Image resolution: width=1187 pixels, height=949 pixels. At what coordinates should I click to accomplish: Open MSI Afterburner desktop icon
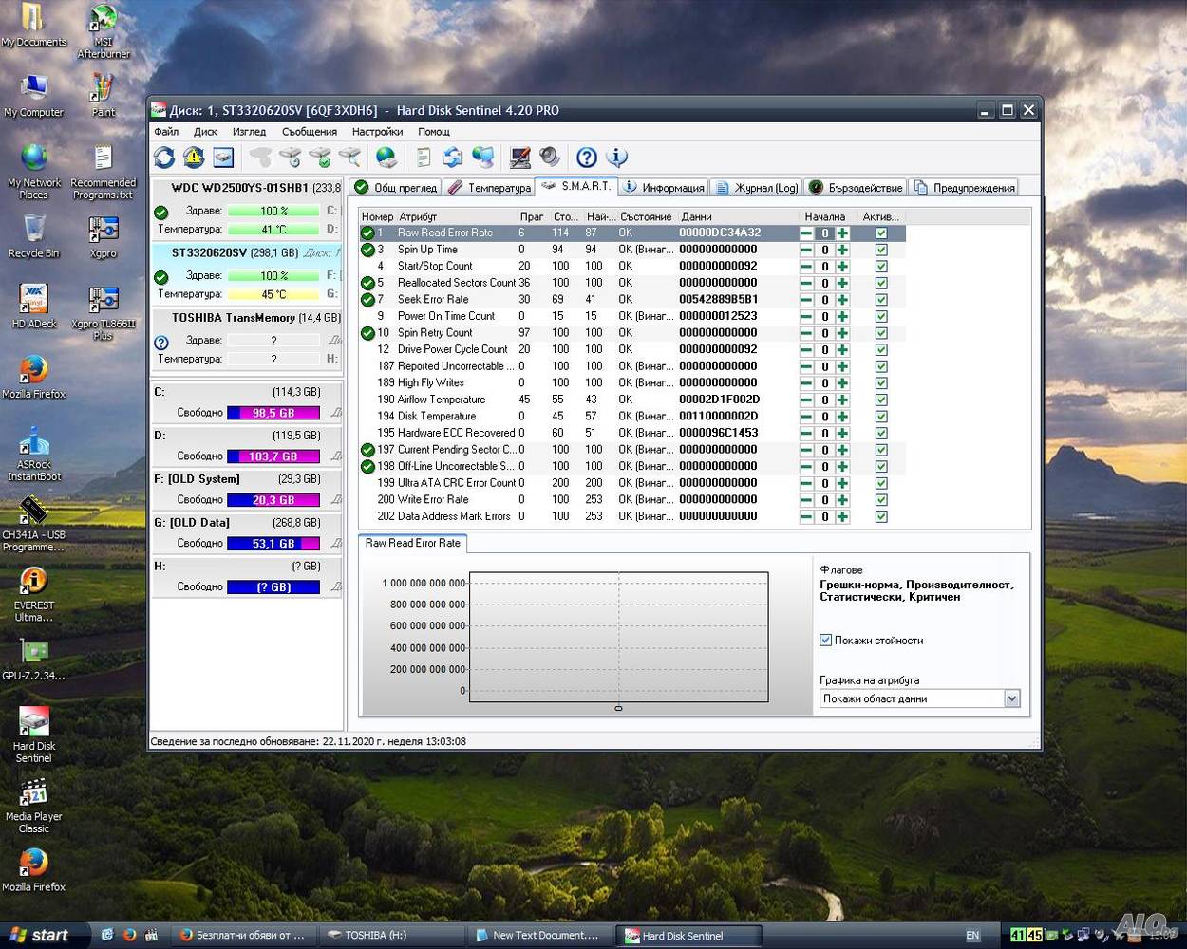(104, 32)
